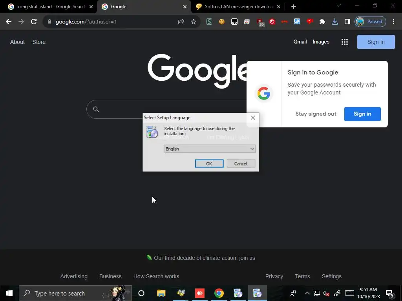Viewport: 402px width, 301px height.
Task: Open Chrome from the taskbar
Action: click(219, 293)
